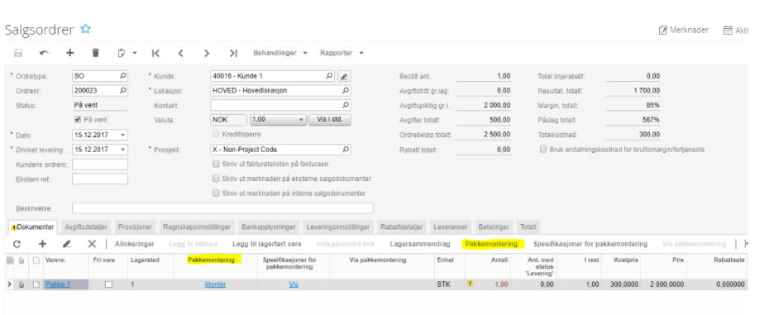Switch to Totalt tab
The image size is (774, 315).
pyautogui.click(x=528, y=227)
